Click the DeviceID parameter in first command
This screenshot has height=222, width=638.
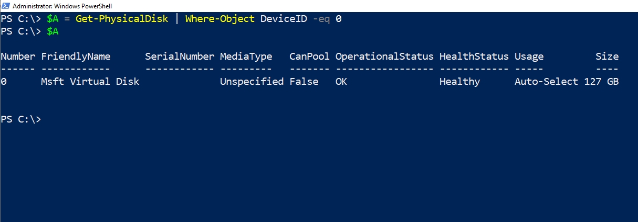pos(280,19)
